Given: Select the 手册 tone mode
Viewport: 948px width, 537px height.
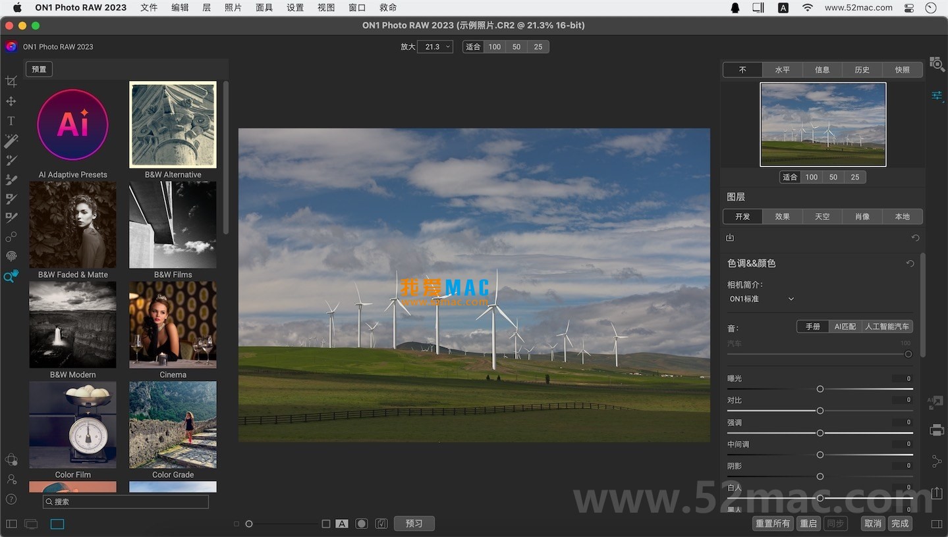Looking at the screenshot, I should pyautogui.click(x=812, y=326).
